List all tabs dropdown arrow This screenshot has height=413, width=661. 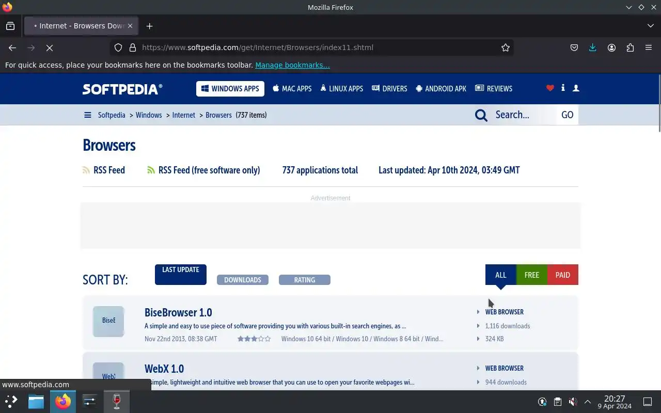[x=650, y=26]
